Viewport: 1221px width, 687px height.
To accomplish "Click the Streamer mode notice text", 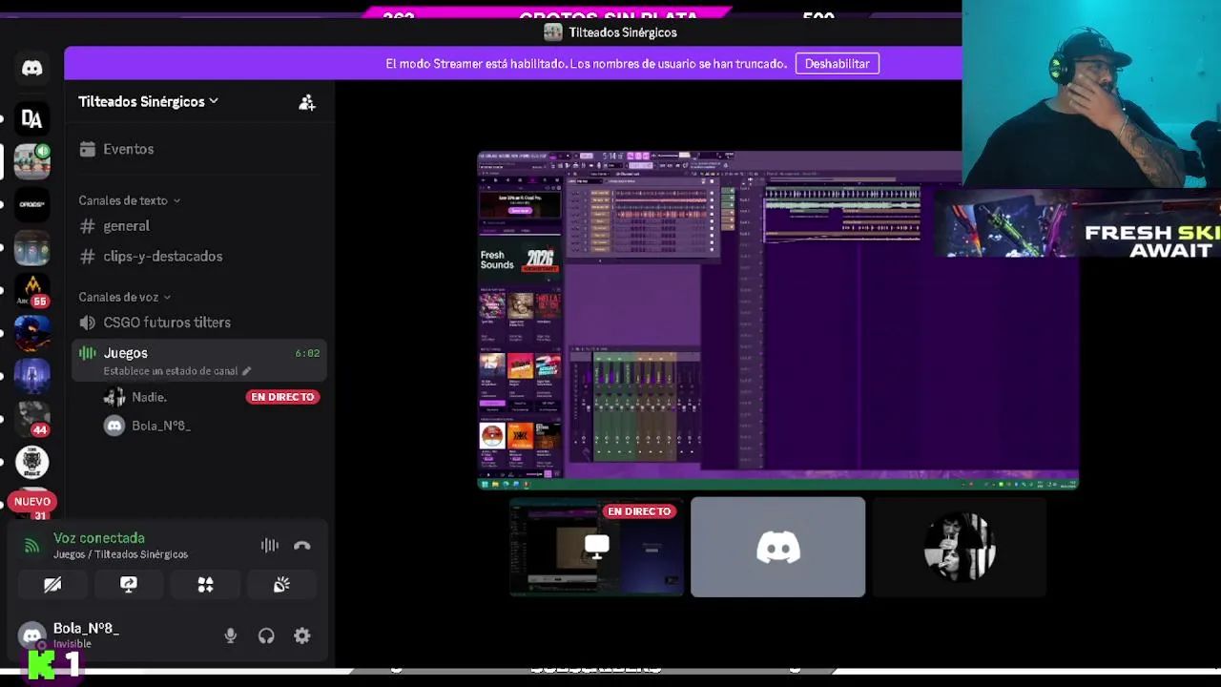I will [586, 64].
